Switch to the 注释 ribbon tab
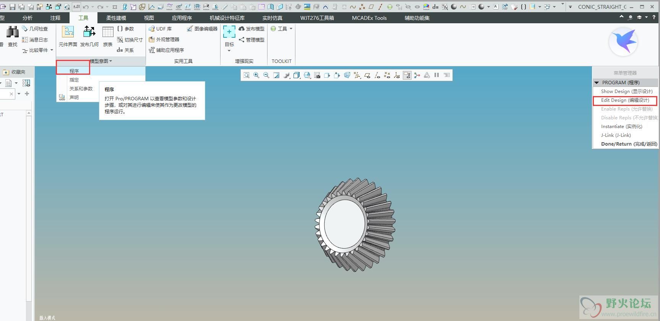Viewport: 660px width, 321px height. pyautogui.click(x=55, y=18)
